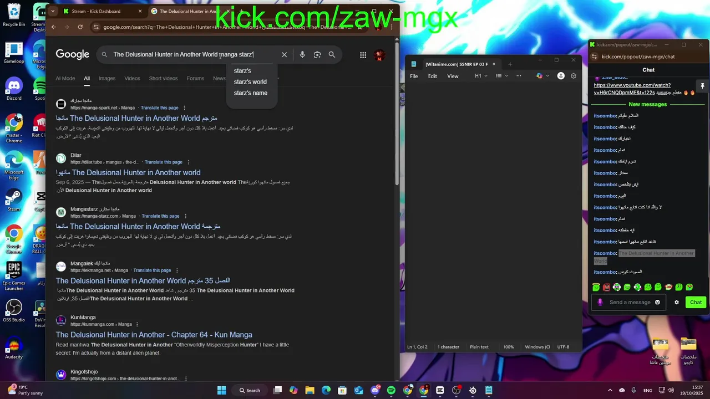Open more options for Mangastarz result
Screen dimensions: 710x399
click(186, 216)
